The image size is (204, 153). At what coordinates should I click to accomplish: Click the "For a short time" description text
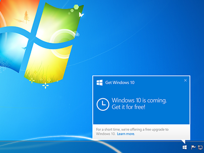(x=132, y=132)
